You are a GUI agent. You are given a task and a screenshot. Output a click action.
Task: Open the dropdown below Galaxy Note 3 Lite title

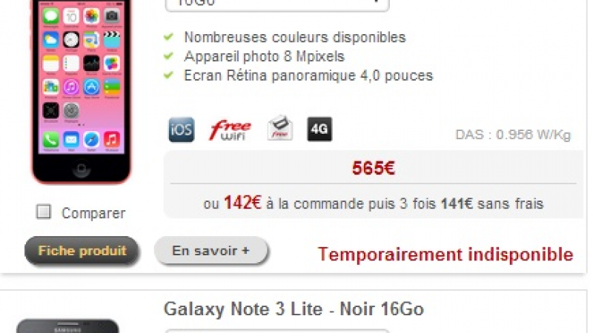277,331
